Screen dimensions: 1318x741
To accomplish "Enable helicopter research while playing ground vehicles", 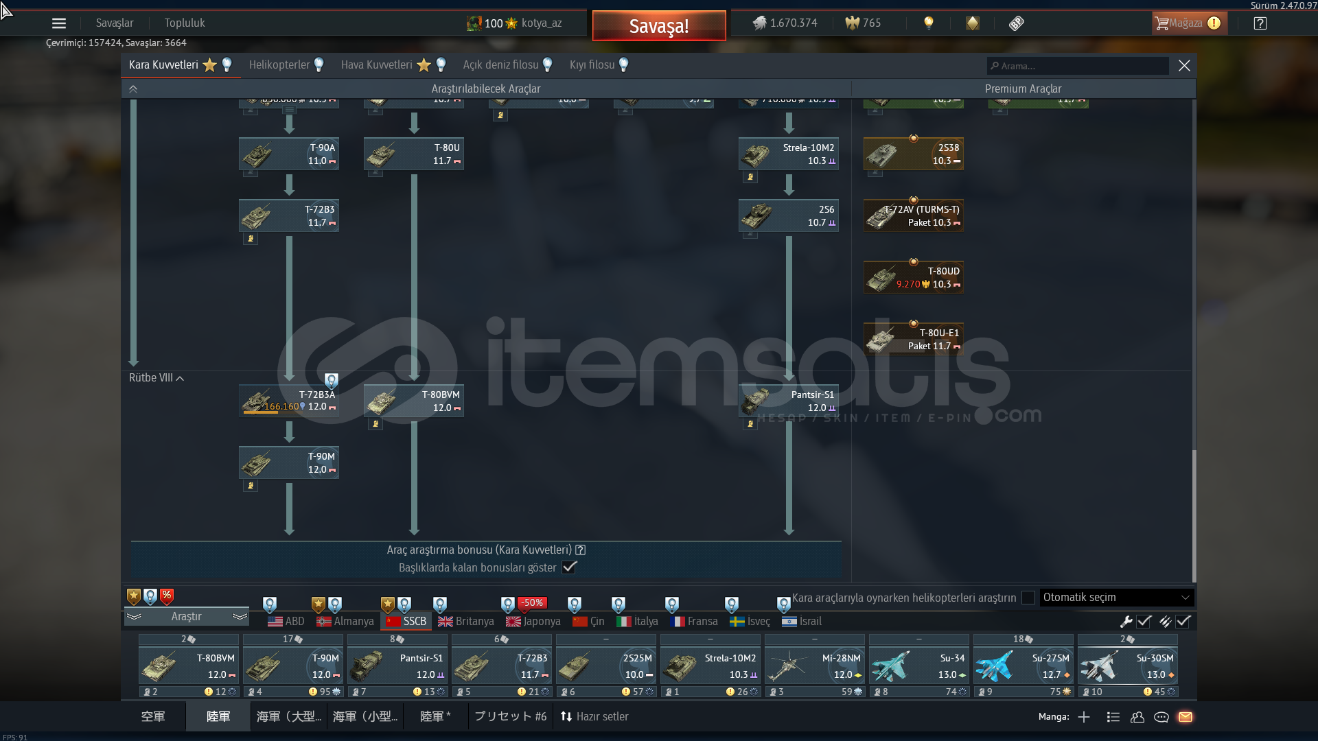I will pyautogui.click(x=1028, y=598).
